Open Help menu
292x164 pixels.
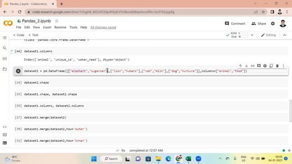coord(83,27)
